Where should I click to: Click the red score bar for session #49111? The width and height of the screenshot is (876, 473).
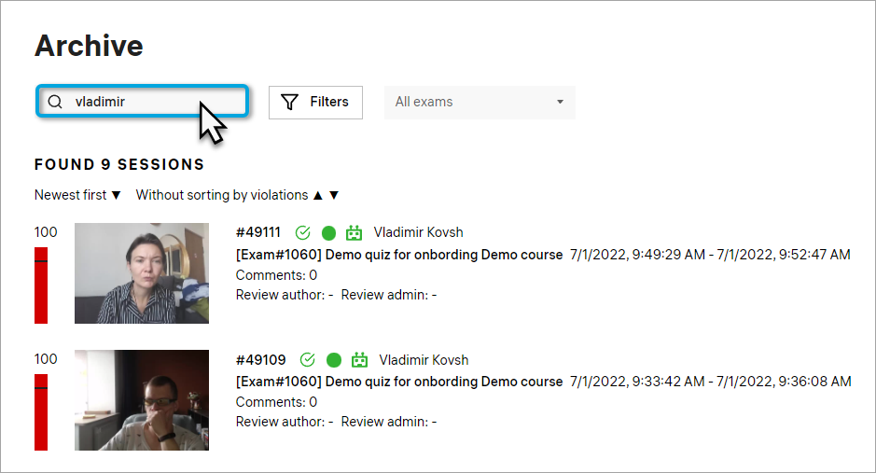tap(41, 285)
